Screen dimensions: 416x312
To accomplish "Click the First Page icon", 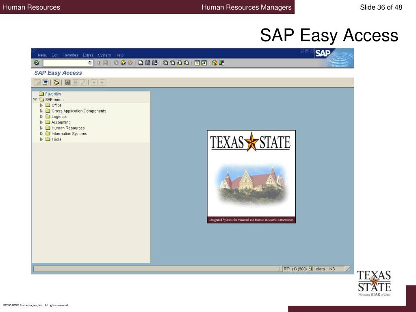I will tap(166, 63).
